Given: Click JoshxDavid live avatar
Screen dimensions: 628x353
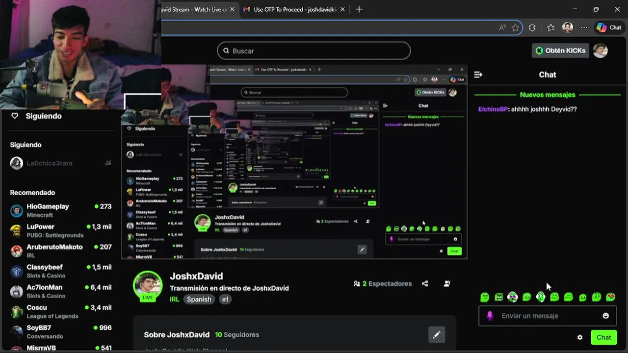Looking at the screenshot, I should point(148,285).
